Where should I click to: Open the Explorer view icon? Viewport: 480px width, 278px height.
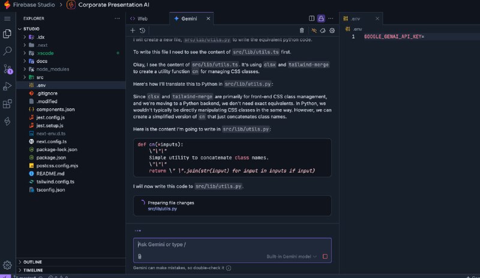pos(7,34)
